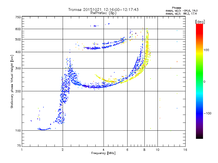218x163 pixels.
Task: Click the colorbar "-100" degree label
Action: click(208, 113)
